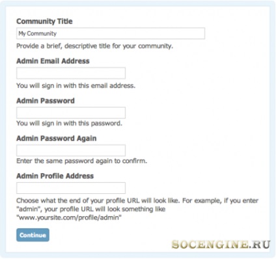Select the Admin Password label text
This screenshot has width=276, height=259.
(x=46, y=101)
